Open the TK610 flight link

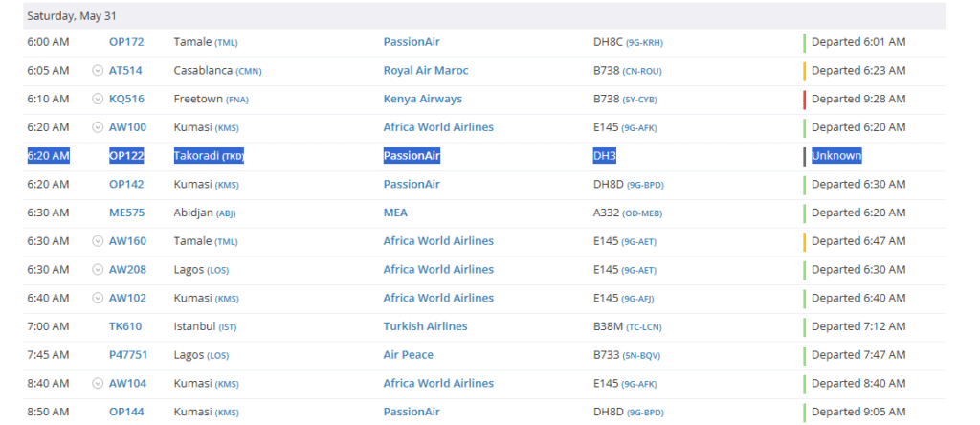[125, 326]
